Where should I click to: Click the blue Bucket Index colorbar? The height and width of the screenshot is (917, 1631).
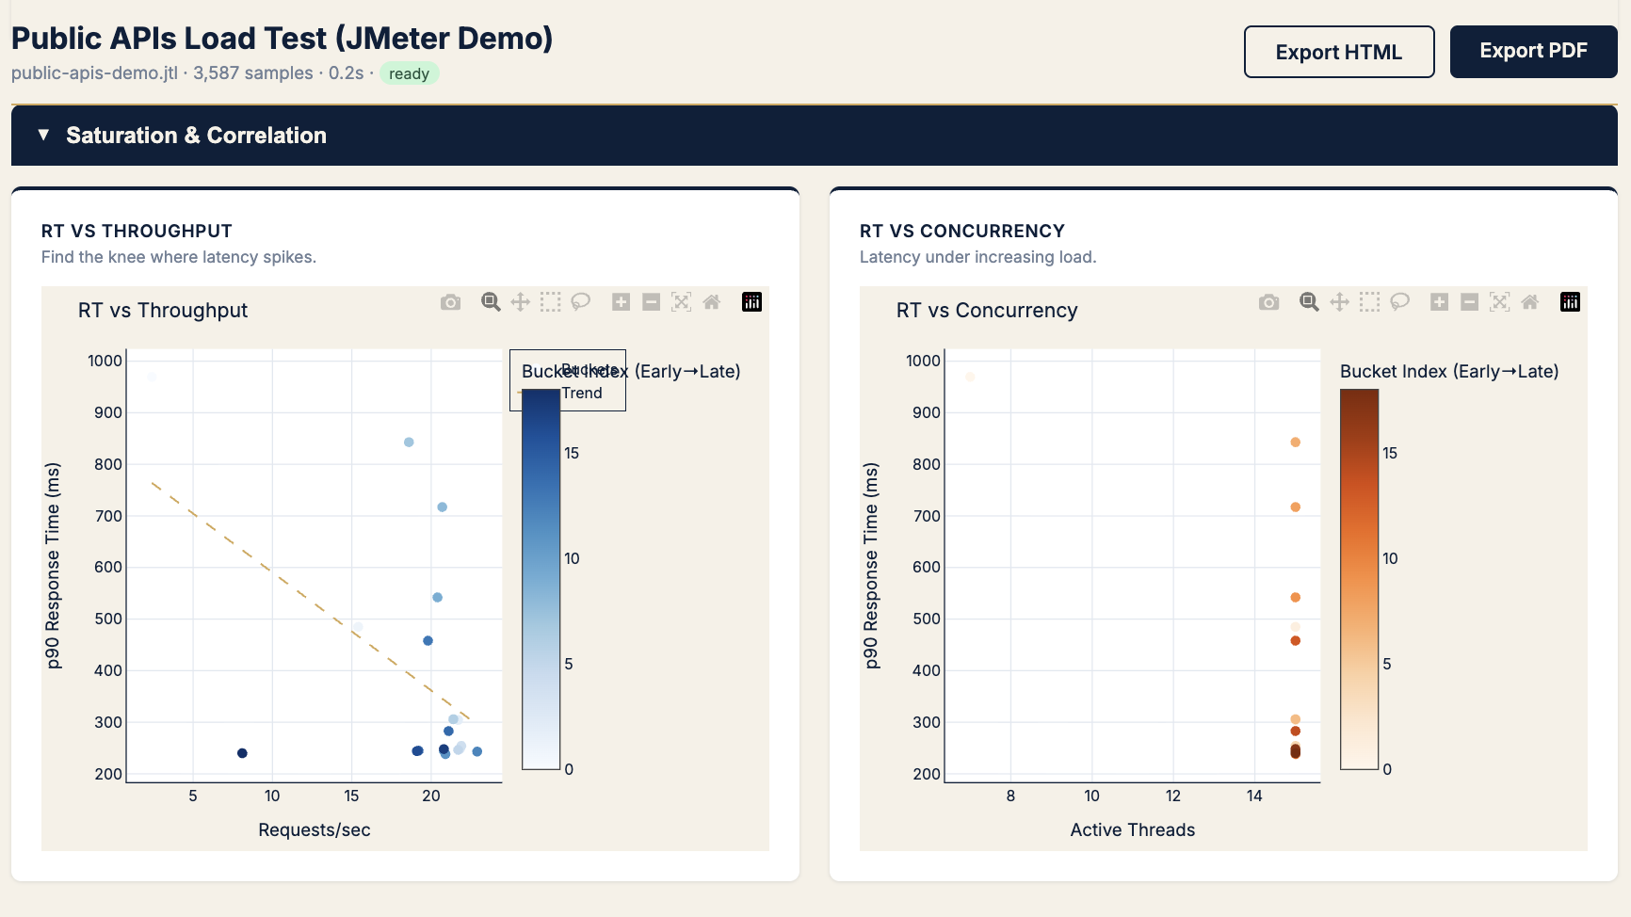point(541,579)
